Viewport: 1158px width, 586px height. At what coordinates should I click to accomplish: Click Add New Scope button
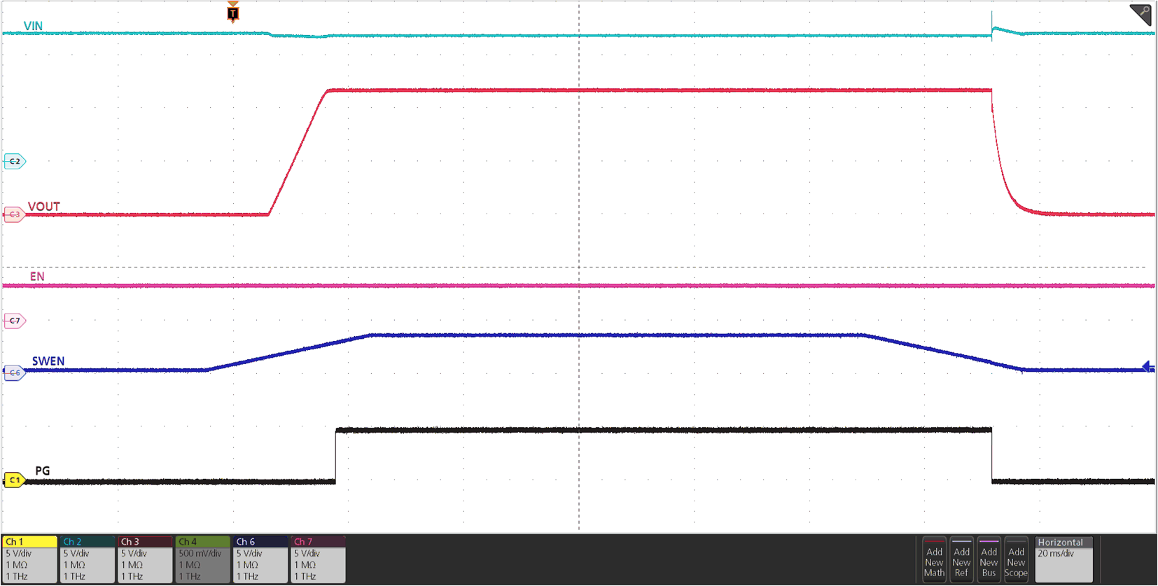(x=1016, y=559)
